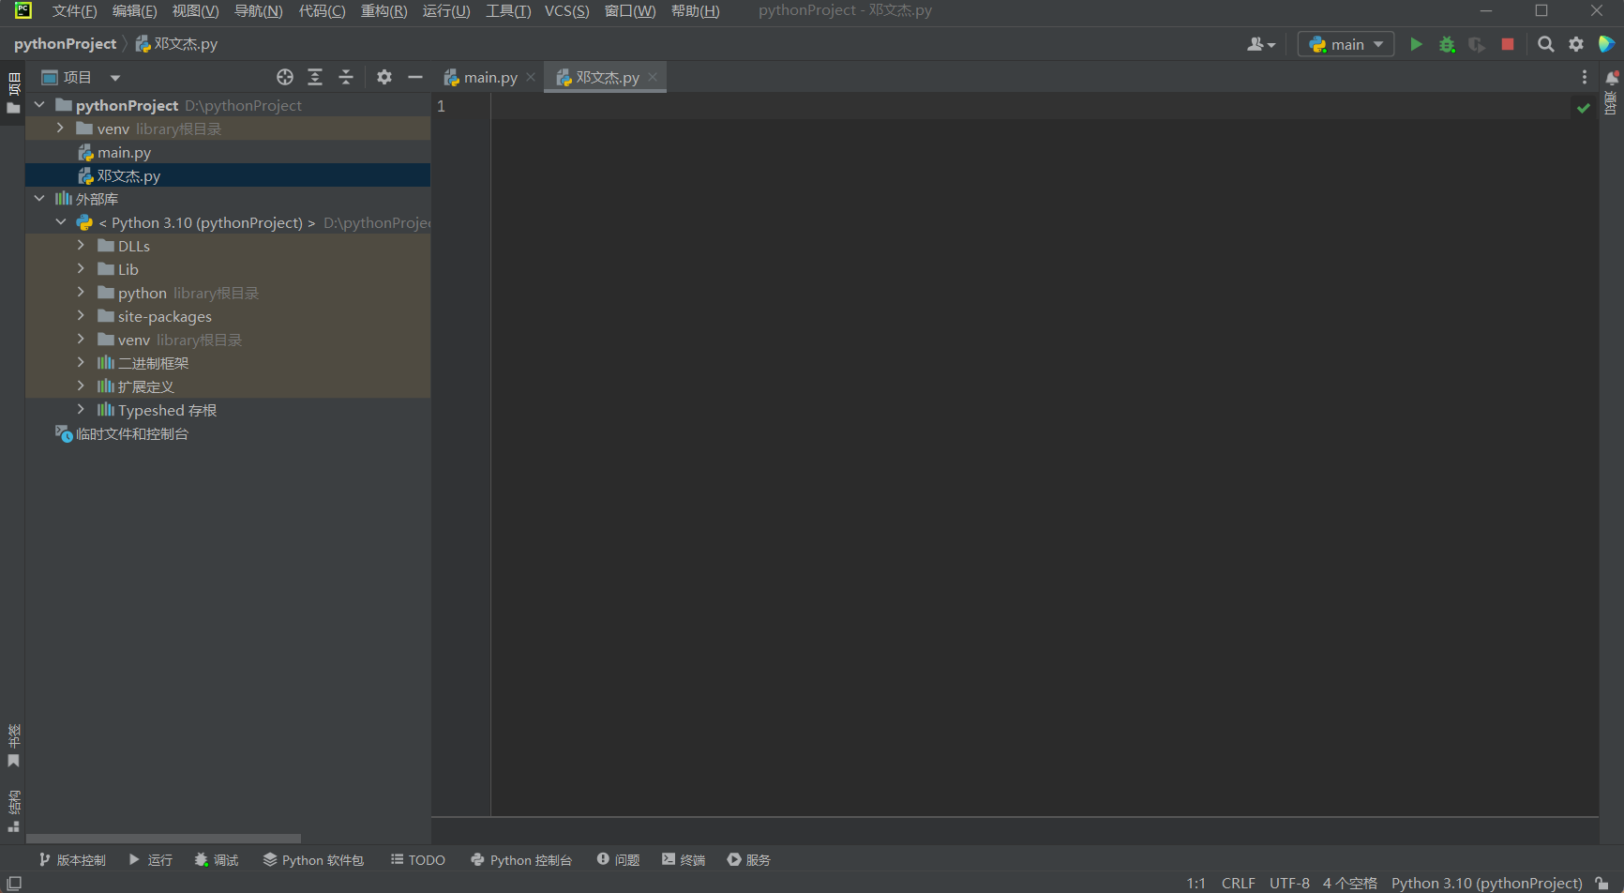Click the read-only lock icon in status bar
Viewport: 1624px width, 893px height.
1602,883
